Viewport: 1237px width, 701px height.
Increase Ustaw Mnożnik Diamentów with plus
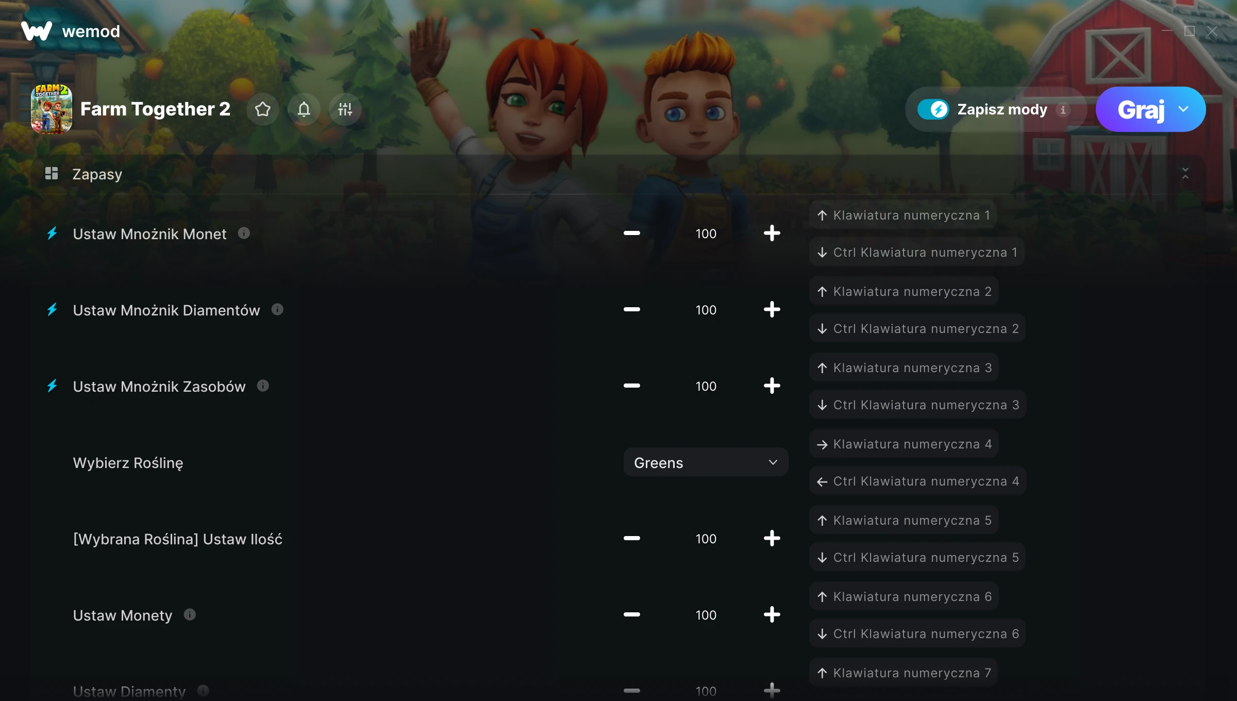772,309
